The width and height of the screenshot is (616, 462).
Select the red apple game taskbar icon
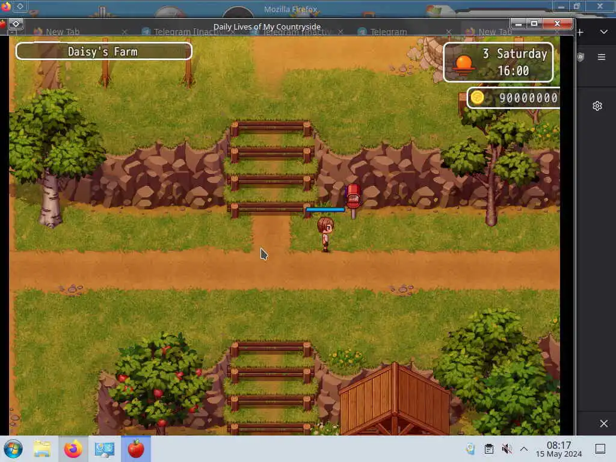point(135,449)
